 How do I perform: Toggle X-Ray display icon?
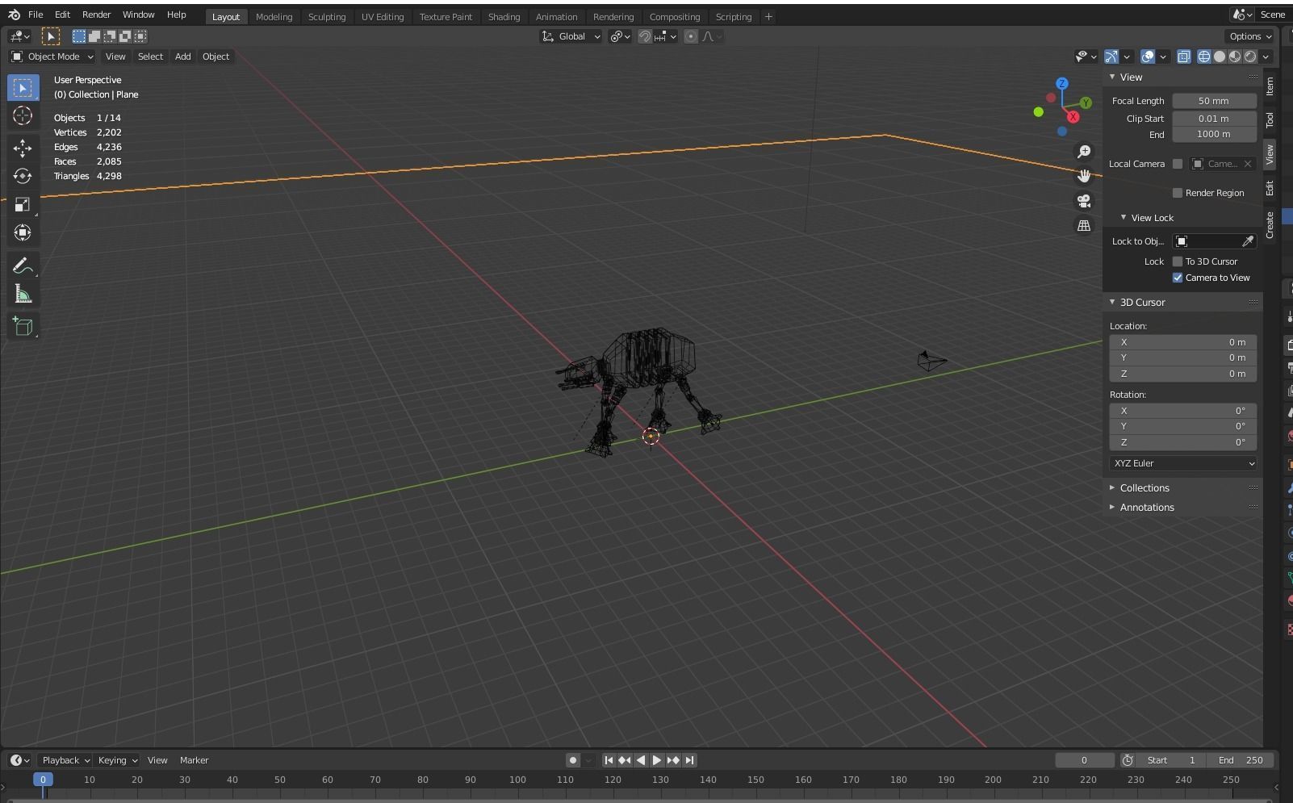coord(1183,56)
